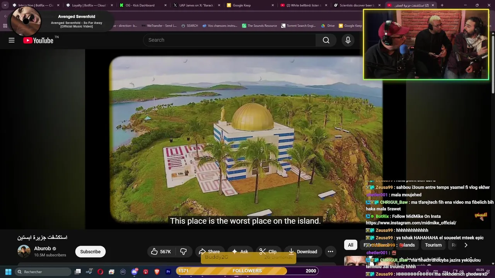Close the OG - Kick Dashboard tab
This screenshot has height=278, width=495.
(166, 5)
